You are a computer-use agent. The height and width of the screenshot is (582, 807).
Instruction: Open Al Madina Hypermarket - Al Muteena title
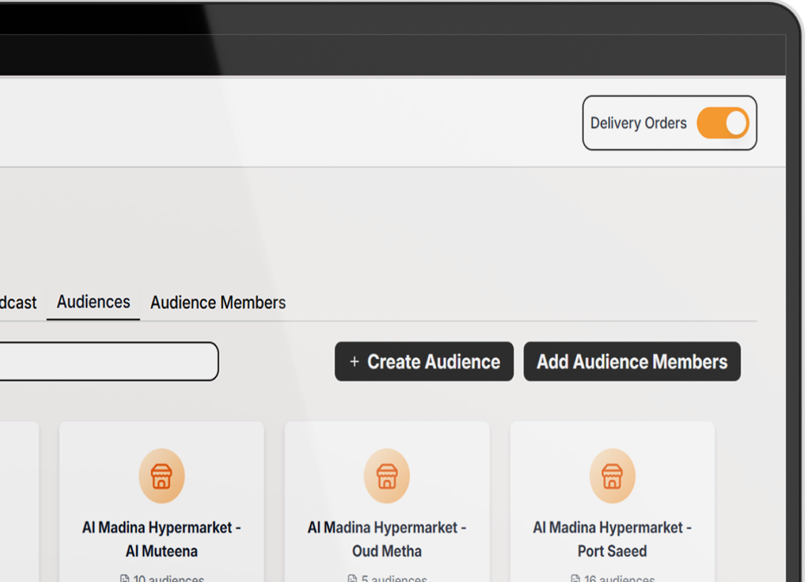(x=162, y=539)
